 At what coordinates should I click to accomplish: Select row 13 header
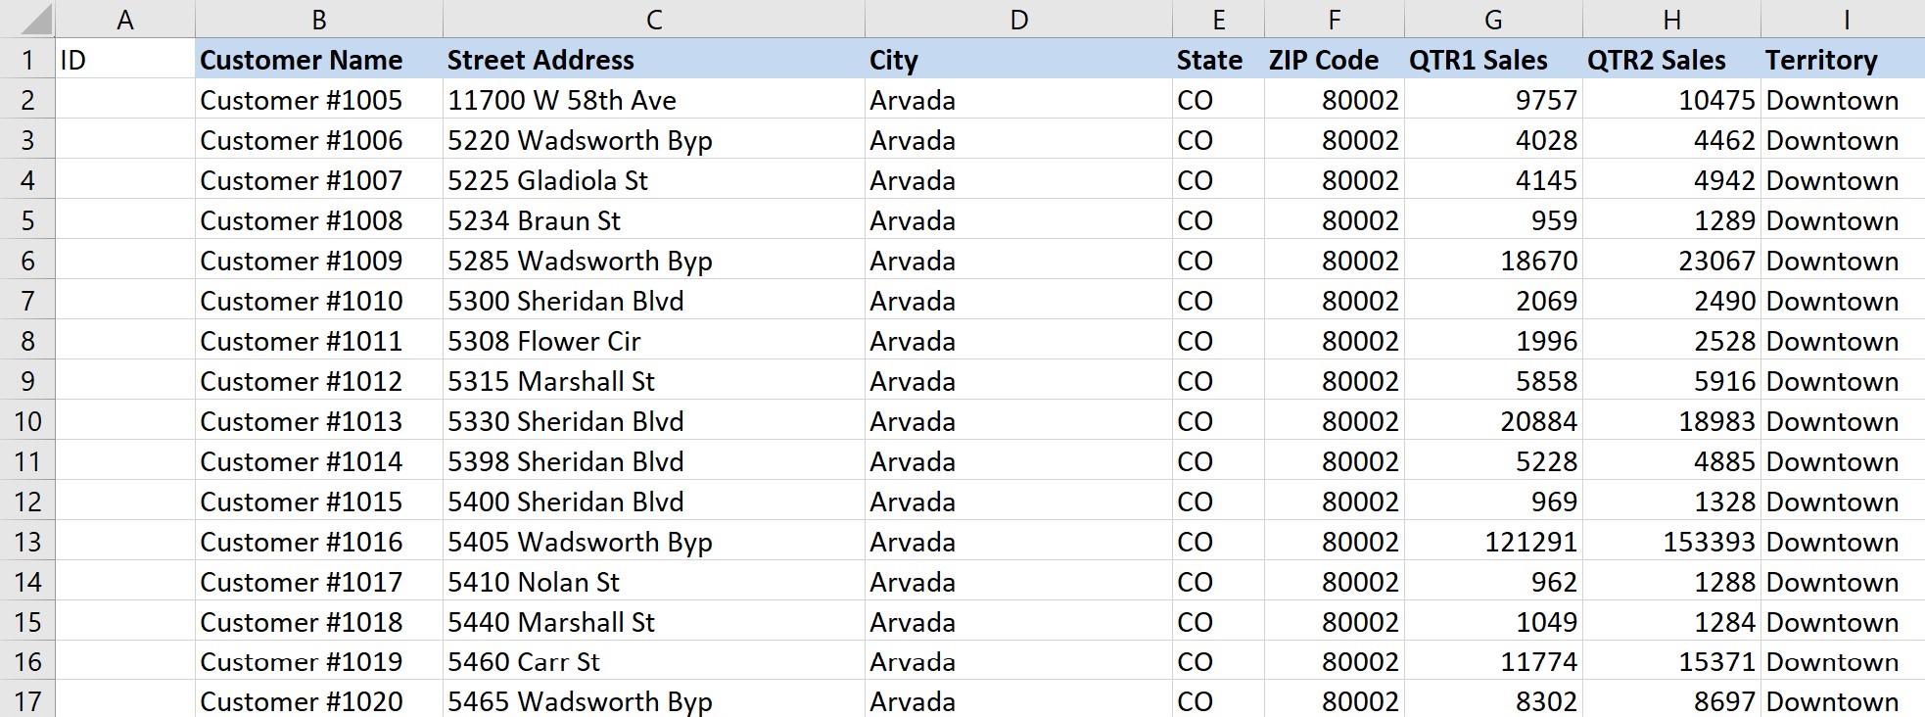click(27, 542)
